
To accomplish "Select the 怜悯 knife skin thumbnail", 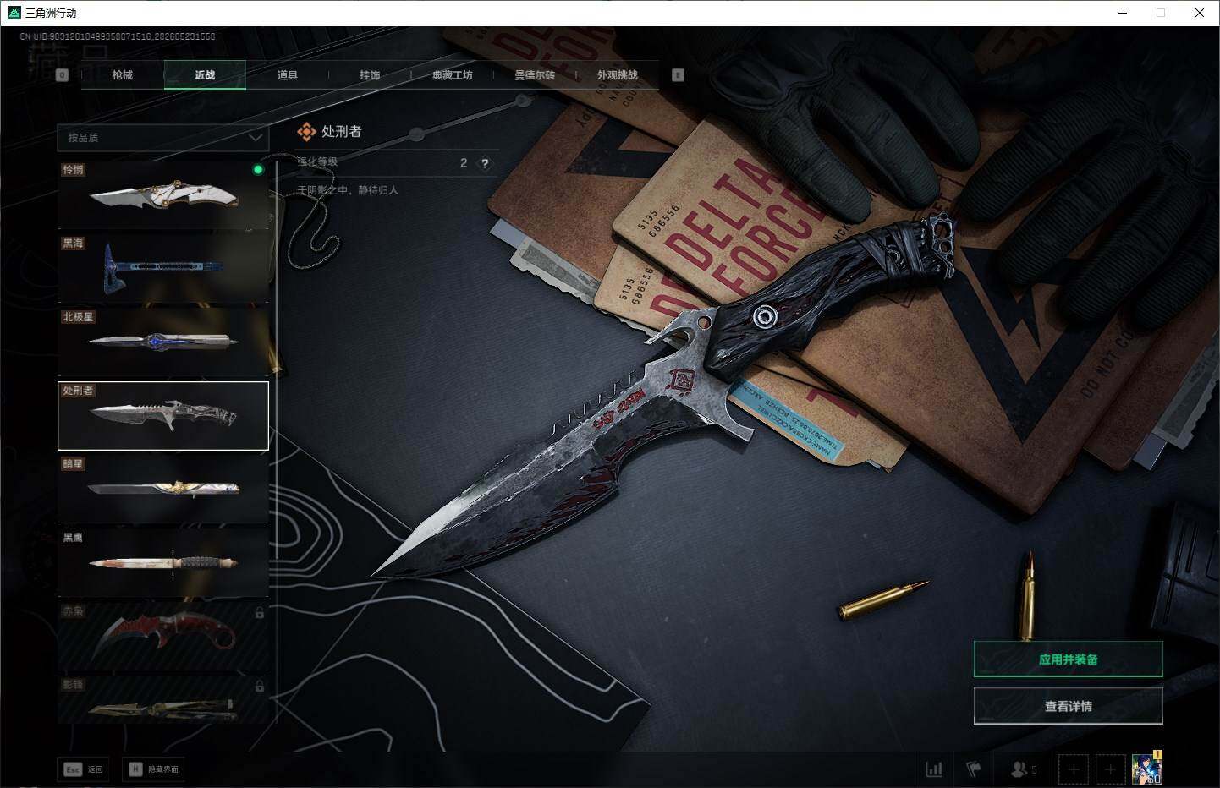I will coord(163,194).
